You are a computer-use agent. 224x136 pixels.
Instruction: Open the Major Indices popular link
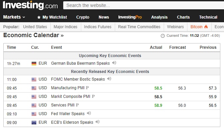tap(66, 27)
